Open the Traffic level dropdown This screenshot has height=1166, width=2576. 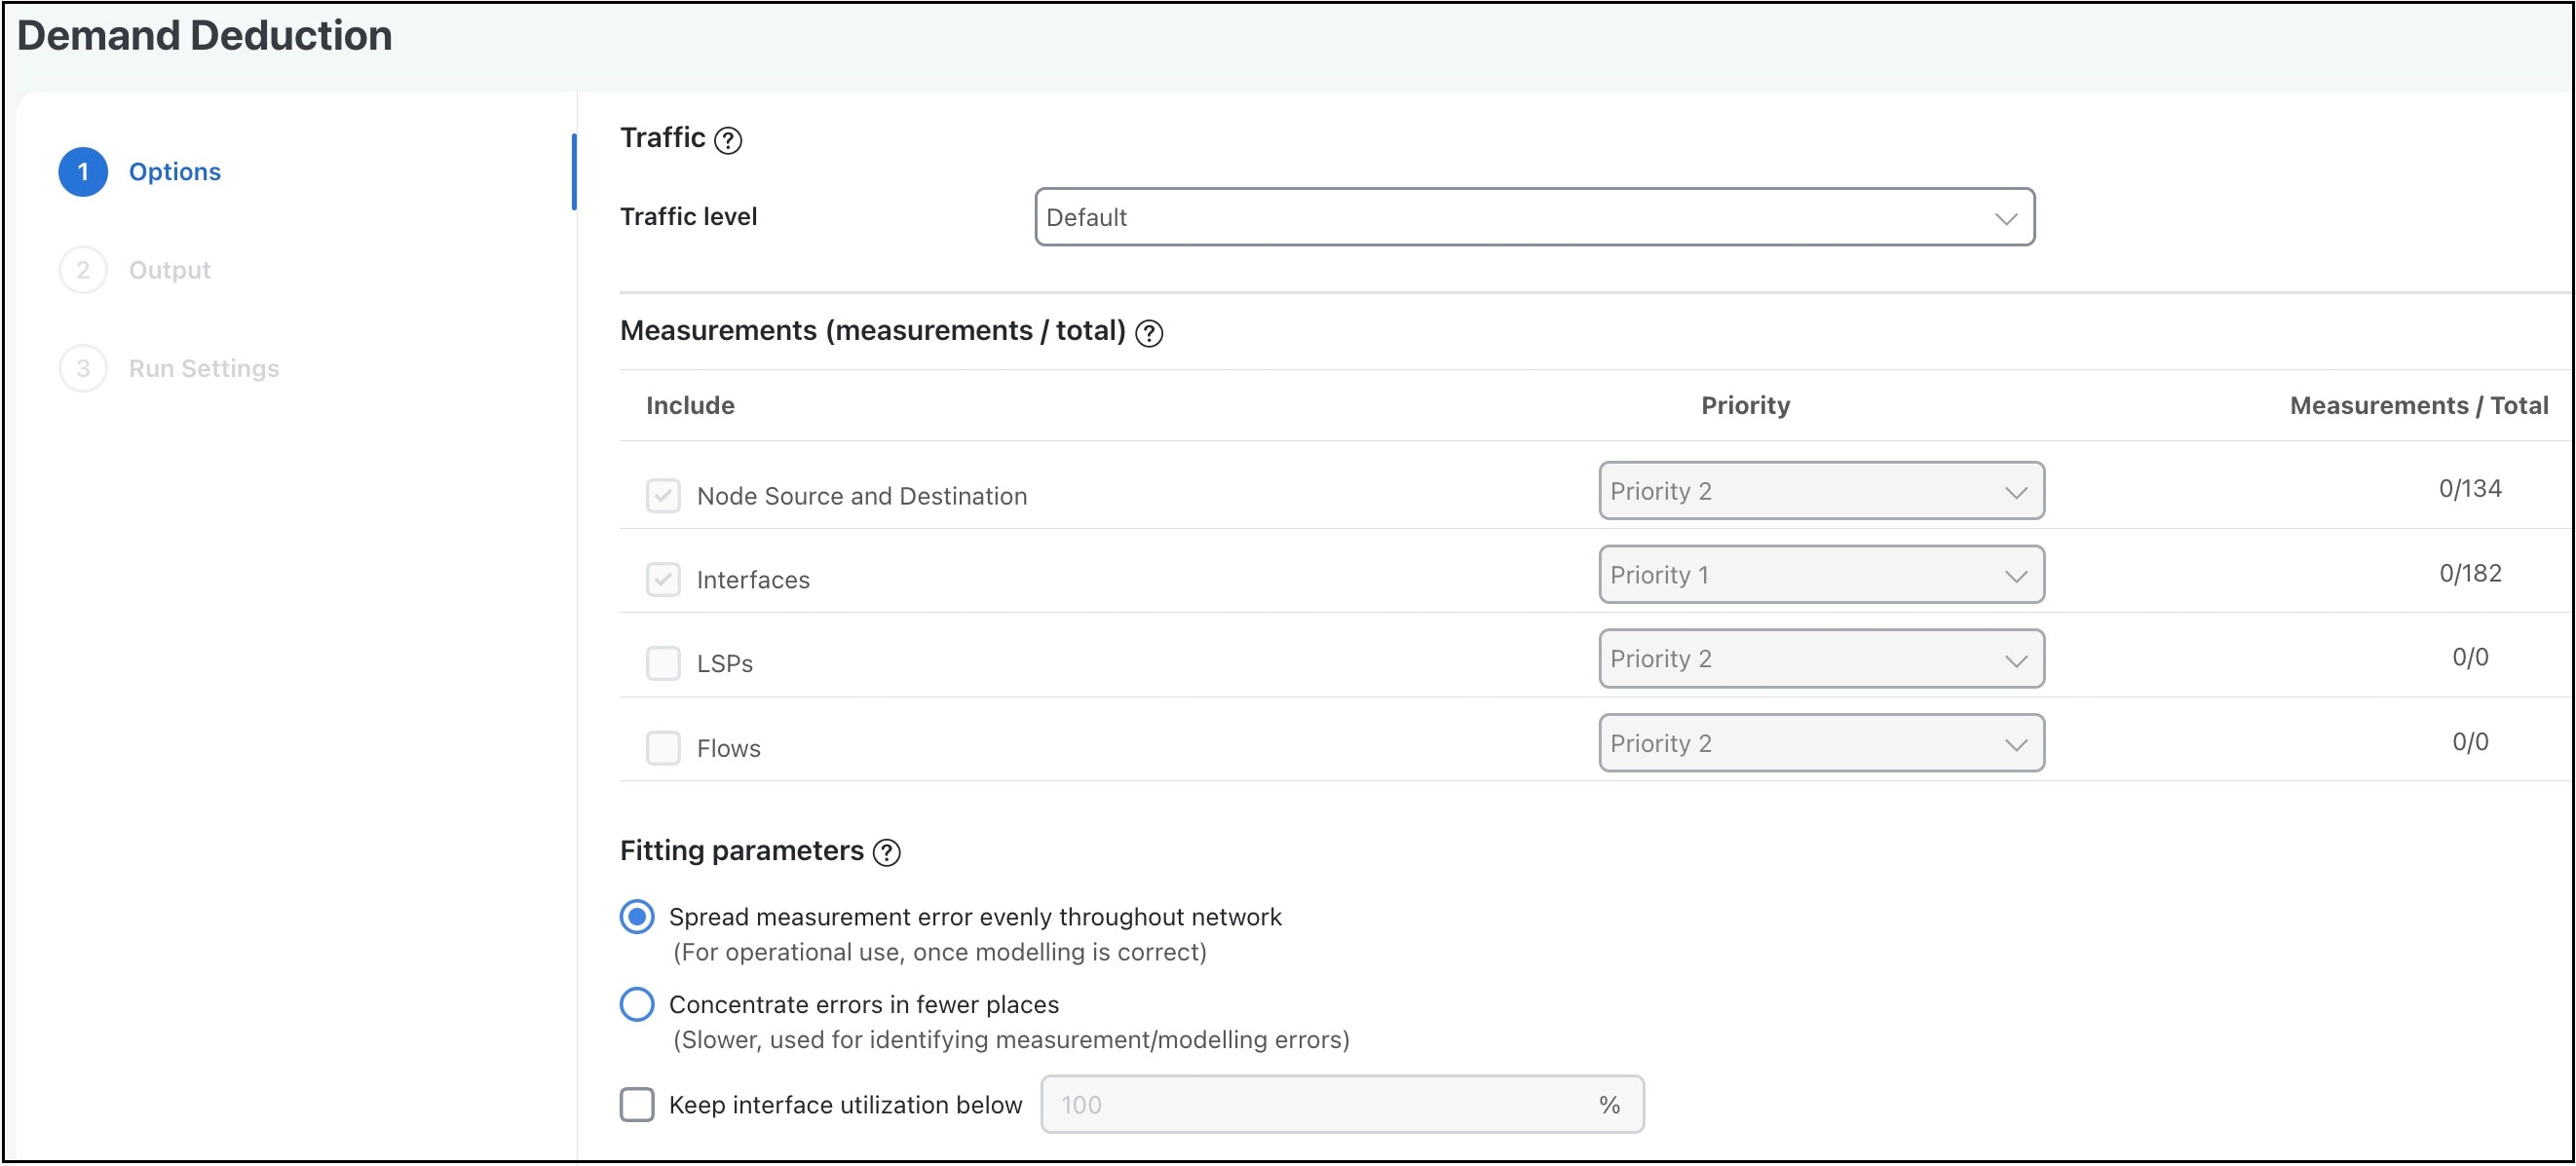coord(1534,217)
